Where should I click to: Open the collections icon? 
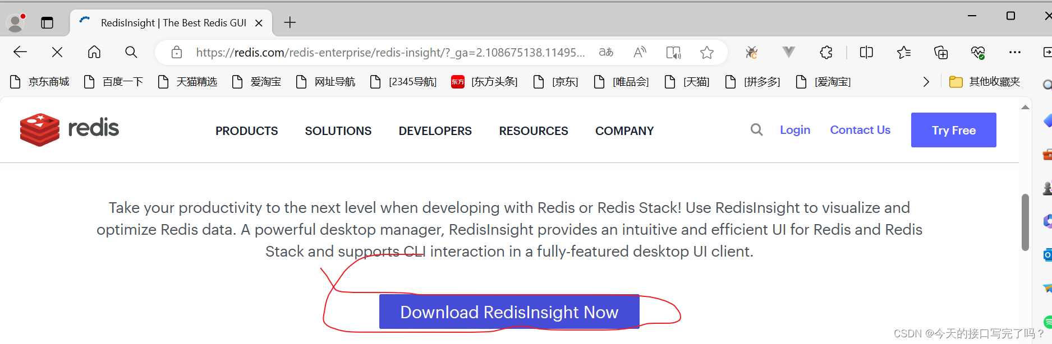point(941,52)
